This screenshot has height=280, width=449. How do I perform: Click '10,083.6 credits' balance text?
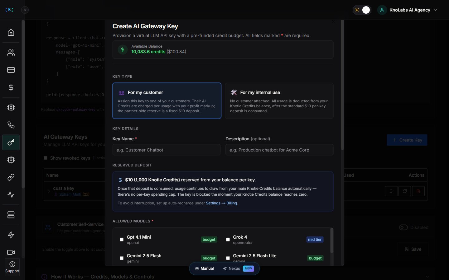(148, 52)
